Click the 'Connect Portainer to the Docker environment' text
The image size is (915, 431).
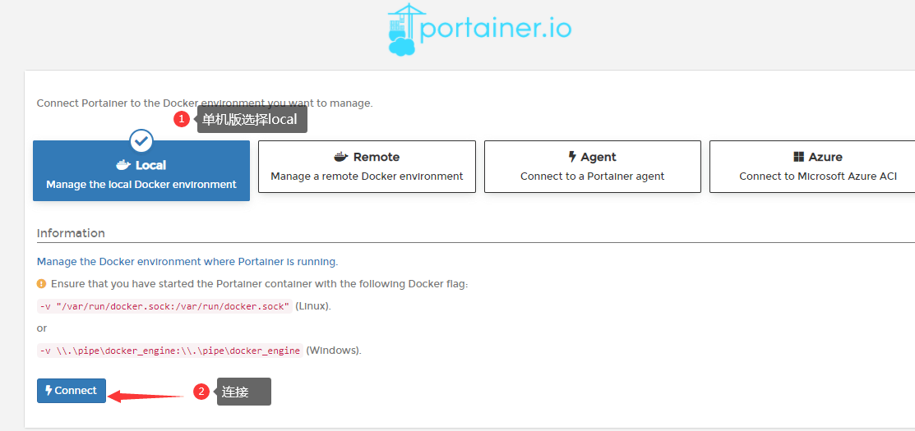pos(204,103)
